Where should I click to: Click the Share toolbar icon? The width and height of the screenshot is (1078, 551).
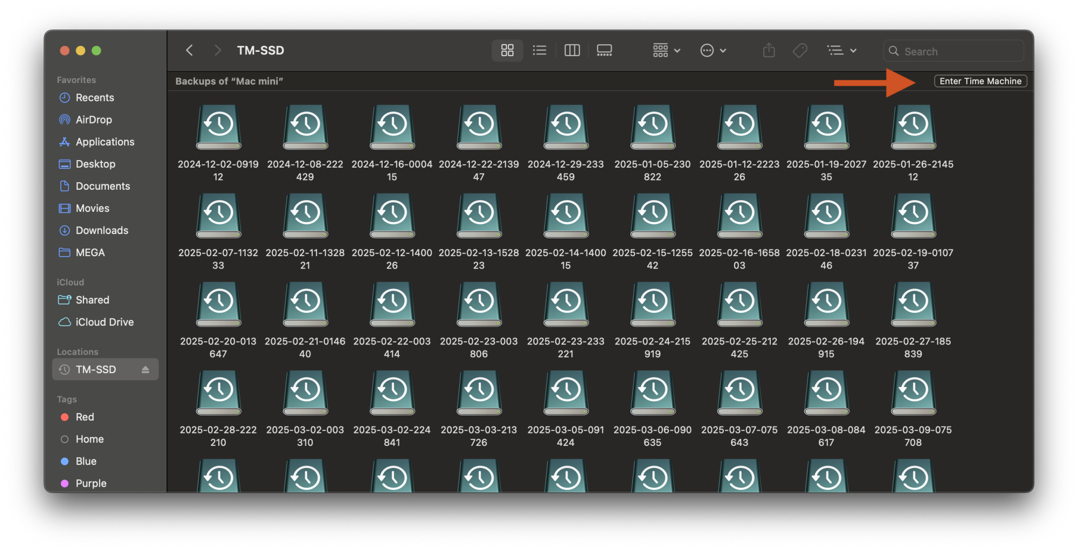769,51
